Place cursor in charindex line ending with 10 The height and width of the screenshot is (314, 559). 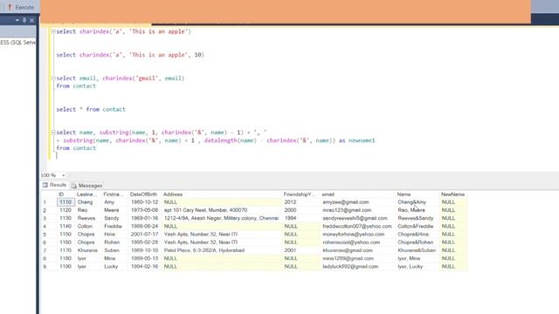tap(130, 55)
